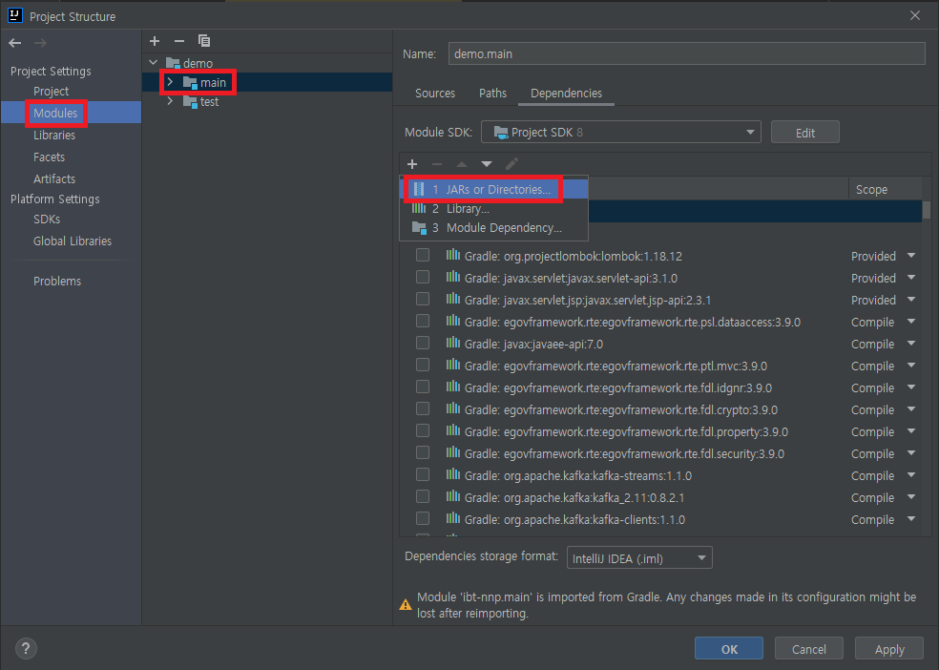939x670 pixels.
Task: Switch to the Paths tab
Action: point(492,93)
